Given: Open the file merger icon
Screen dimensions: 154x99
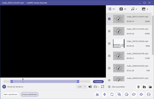Looking at the screenshot, I should [x=119, y=94].
